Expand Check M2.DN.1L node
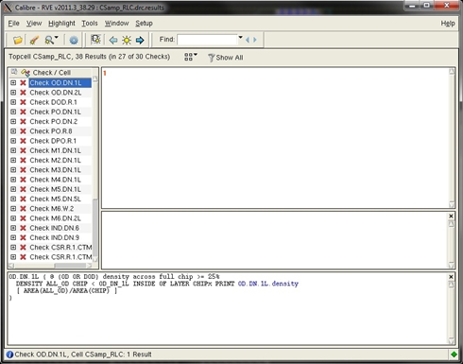The width and height of the screenshot is (463, 364). click(13, 160)
